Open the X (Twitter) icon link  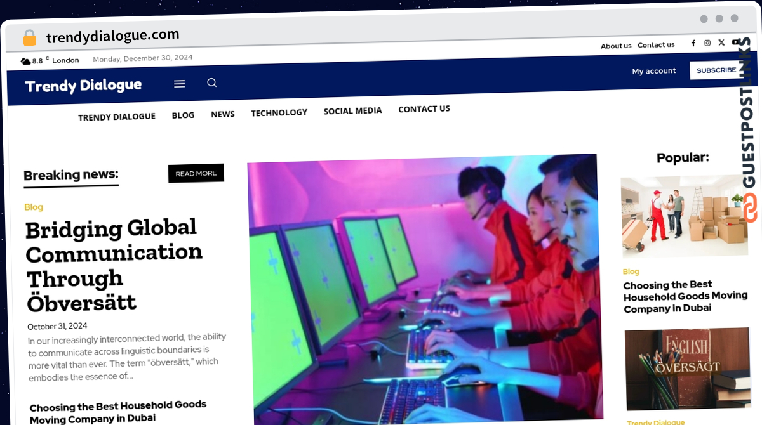[x=721, y=43]
